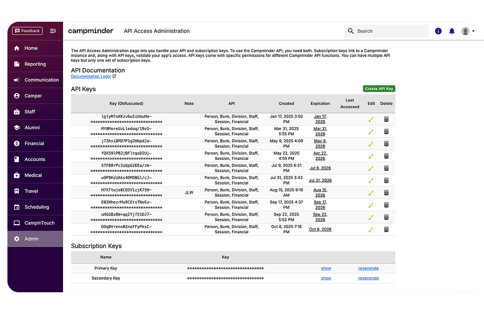
Task: Click the notifications bell icon
Action: (x=452, y=31)
